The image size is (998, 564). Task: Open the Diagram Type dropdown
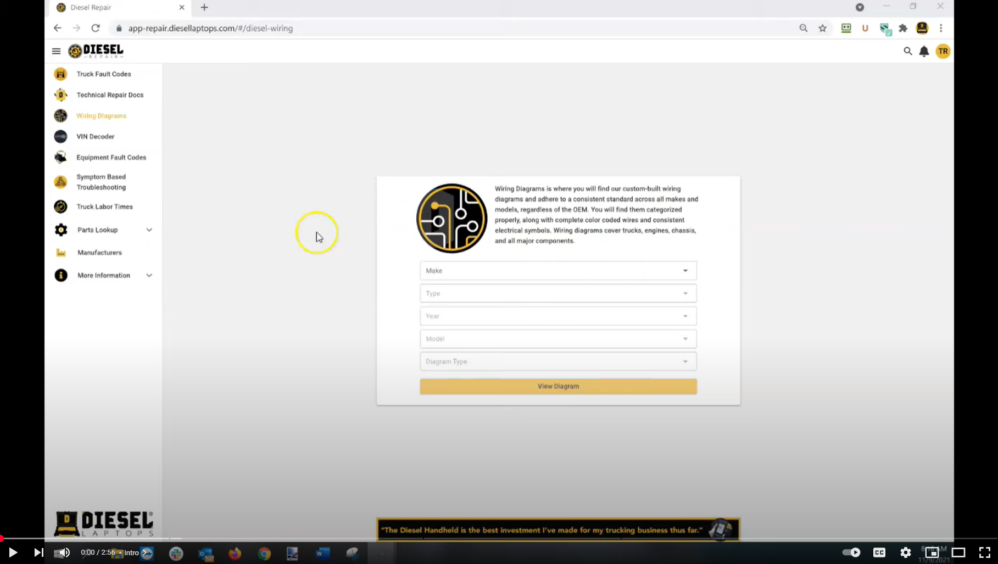pyautogui.click(x=558, y=361)
